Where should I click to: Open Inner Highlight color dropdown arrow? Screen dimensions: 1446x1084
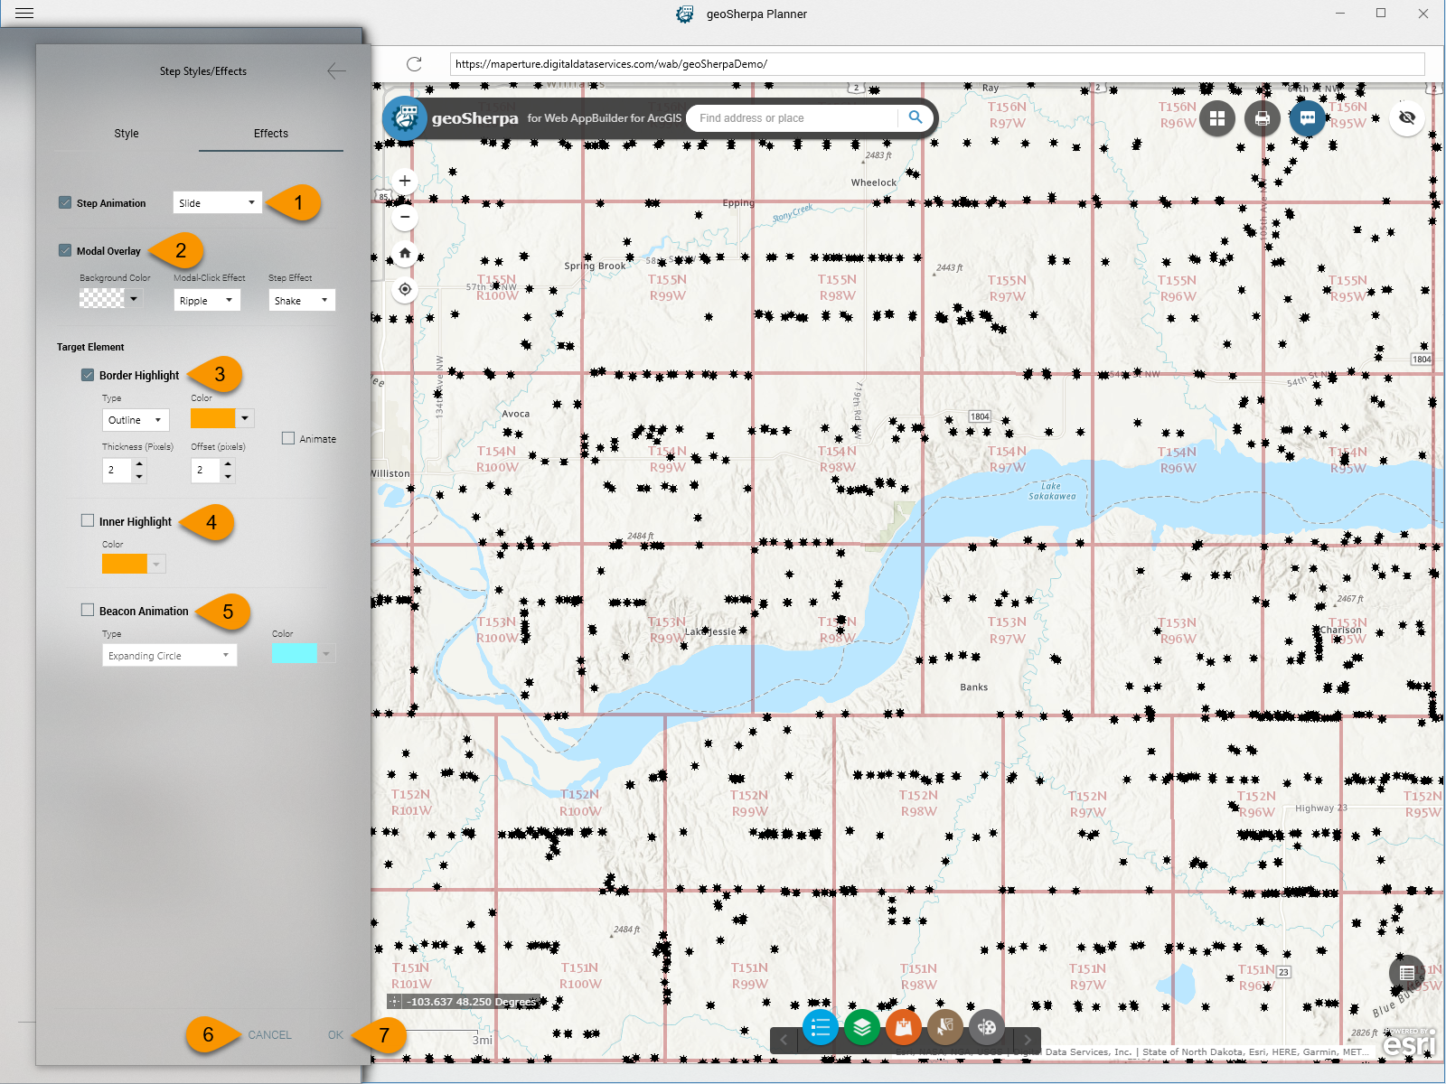tap(157, 564)
